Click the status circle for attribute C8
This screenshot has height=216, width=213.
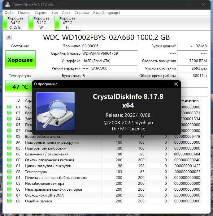[9, 201]
